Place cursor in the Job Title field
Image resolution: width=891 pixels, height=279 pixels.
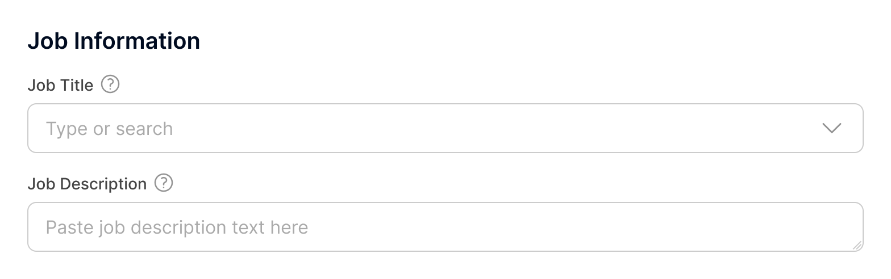398,129
